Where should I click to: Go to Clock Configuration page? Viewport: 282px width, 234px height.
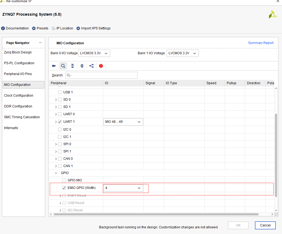(x=18, y=95)
